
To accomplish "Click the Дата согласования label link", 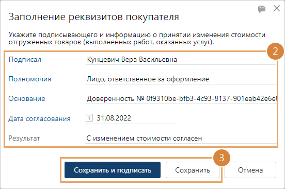I will [39, 118].
